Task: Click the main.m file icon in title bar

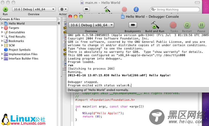Action: click(82, 3)
